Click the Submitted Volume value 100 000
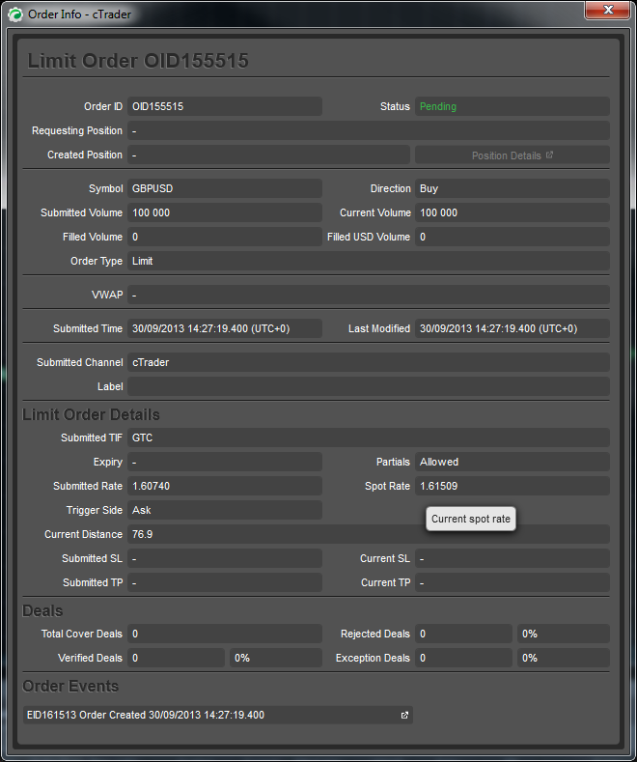637x762 pixels. coord(225,212)
